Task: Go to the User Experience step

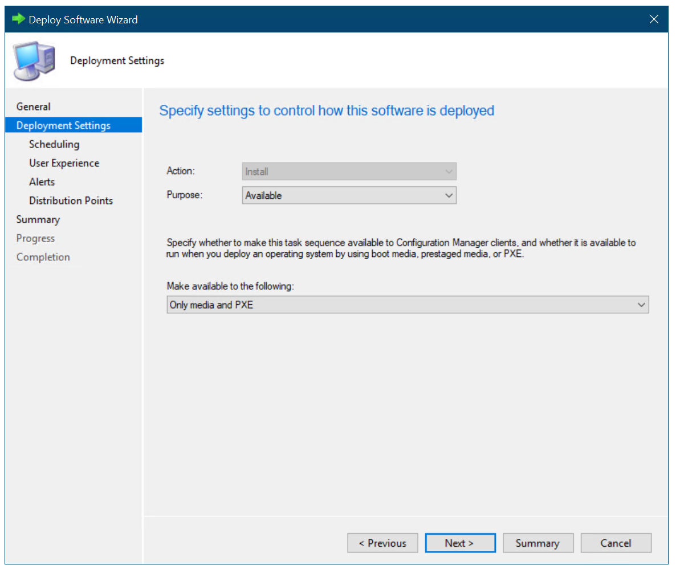Action: point(64,162)
